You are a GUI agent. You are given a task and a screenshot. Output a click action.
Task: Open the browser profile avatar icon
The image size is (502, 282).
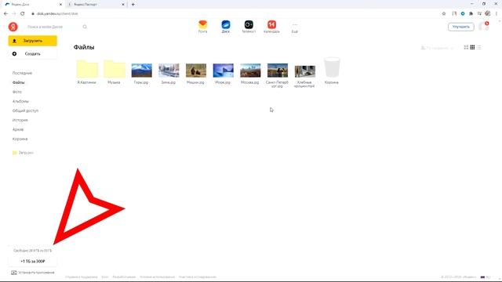tap(488, 13)
